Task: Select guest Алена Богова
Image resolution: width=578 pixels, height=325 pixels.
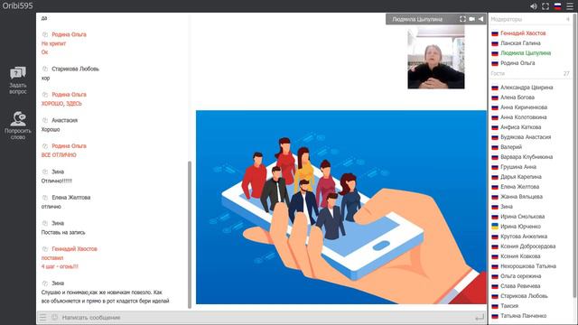Action: tap(517, 97)
